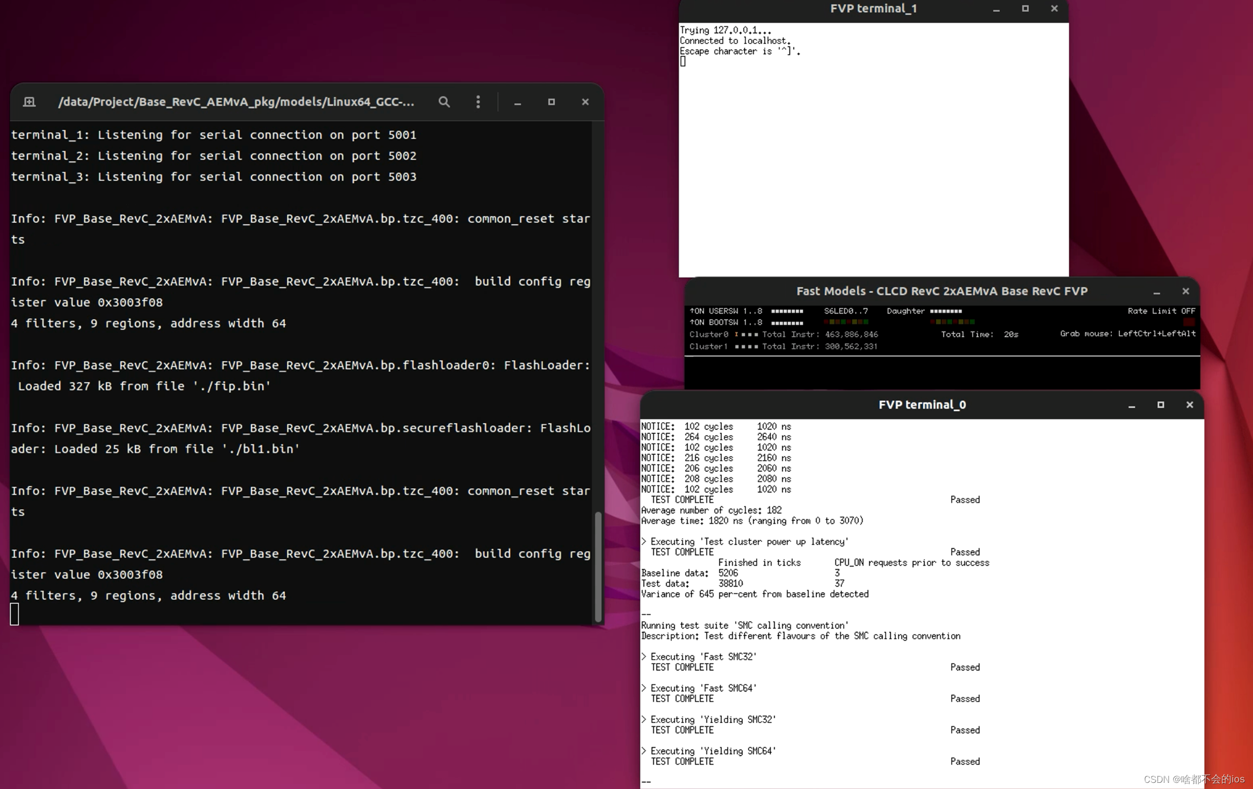Click the dark red rate limit indicator square
This screenshot has height=789, width=1253.
[1189, 322]
